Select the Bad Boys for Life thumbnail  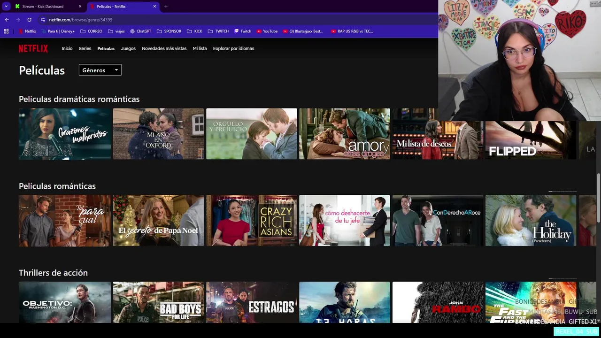click(158, 302)
